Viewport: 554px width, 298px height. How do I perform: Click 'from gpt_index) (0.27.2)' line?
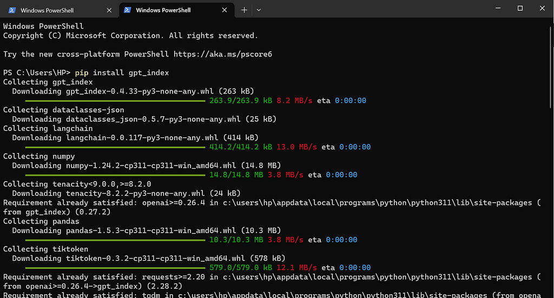coord(57,212)
